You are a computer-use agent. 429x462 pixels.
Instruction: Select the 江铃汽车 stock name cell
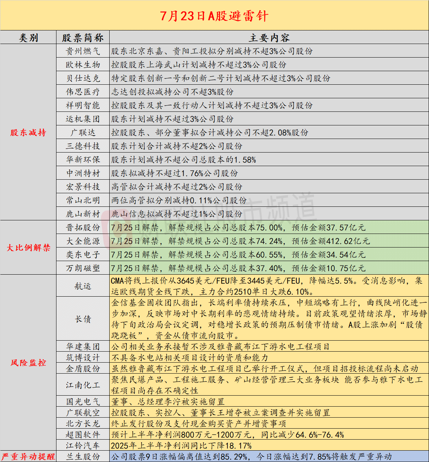pos(83,445)
